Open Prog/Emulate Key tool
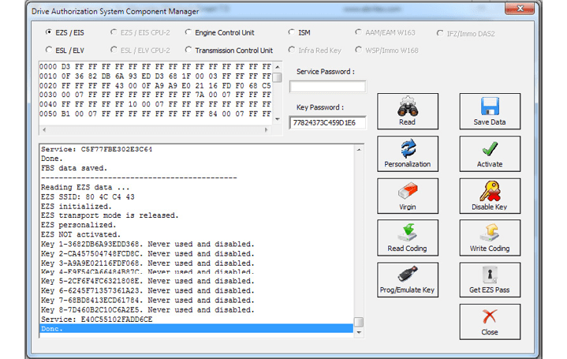Image resolution: width=567 pixels, height=359 pixels. click(407, 276)
